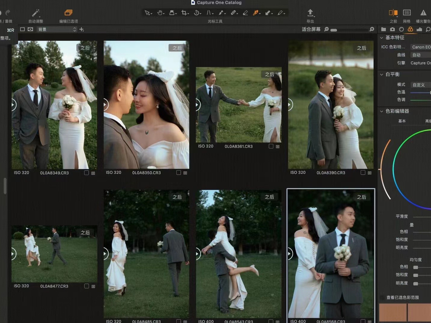Viewport: 431px width, 323px height.
Task: Open the 背景 layer dropdown
Action: pos(57,29)
